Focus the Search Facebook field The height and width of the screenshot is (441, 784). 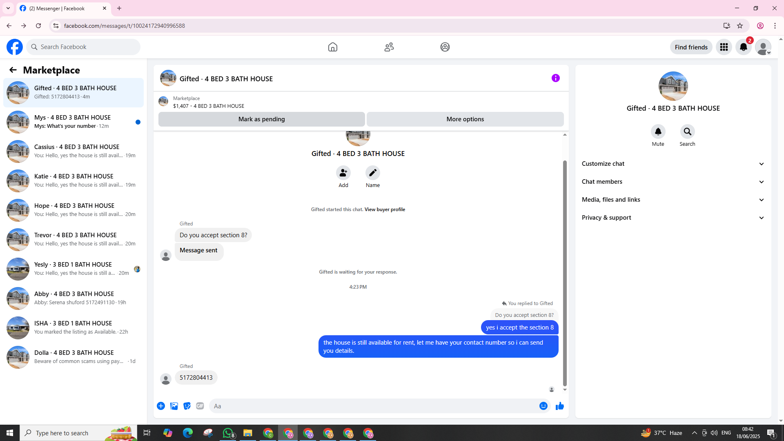pyautogui.click(x=83, y=47)
